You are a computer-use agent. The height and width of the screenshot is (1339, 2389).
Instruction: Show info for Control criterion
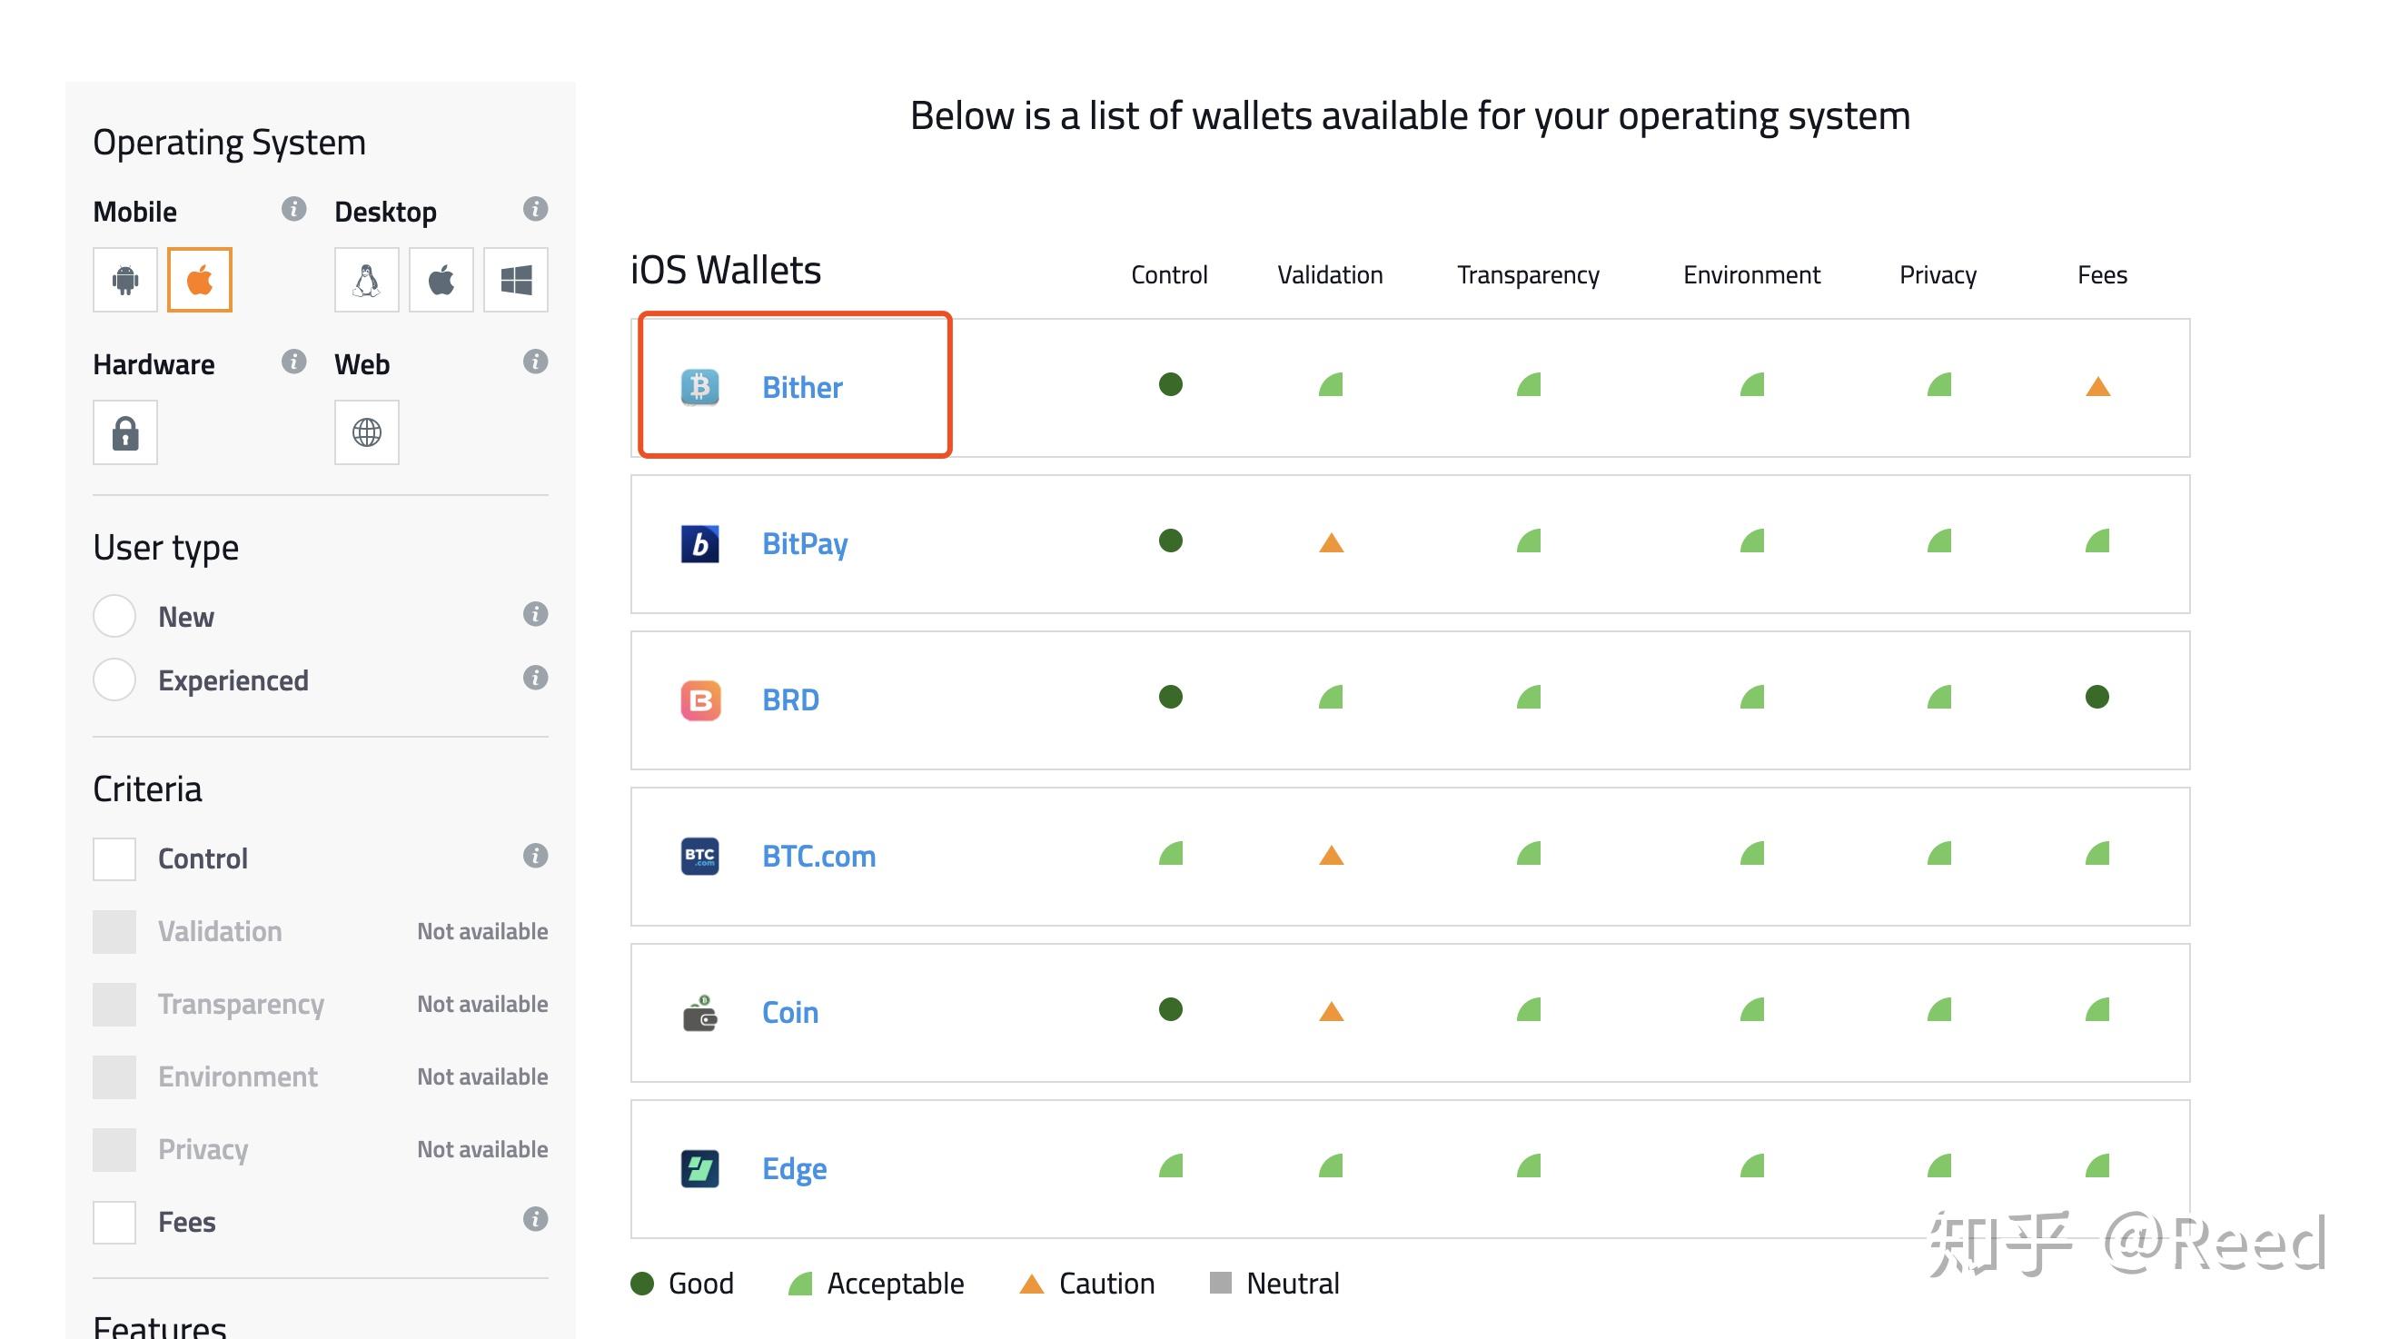(x=535, y=856)
